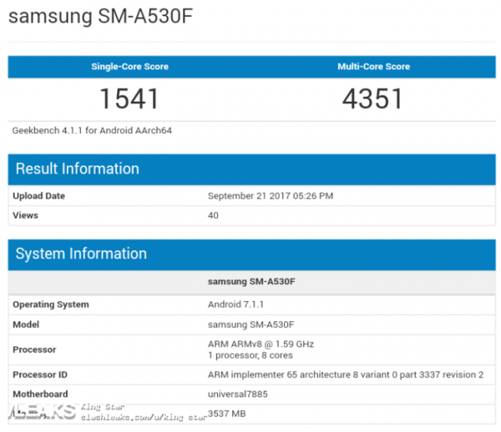Image resolution: width=501 pixels, height=432 pixels.
Task: Click the Processor ID row label
Action: [40, 374]
